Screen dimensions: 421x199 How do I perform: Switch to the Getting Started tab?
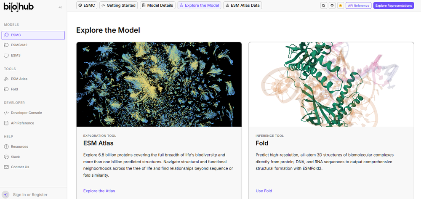point(118,5)
